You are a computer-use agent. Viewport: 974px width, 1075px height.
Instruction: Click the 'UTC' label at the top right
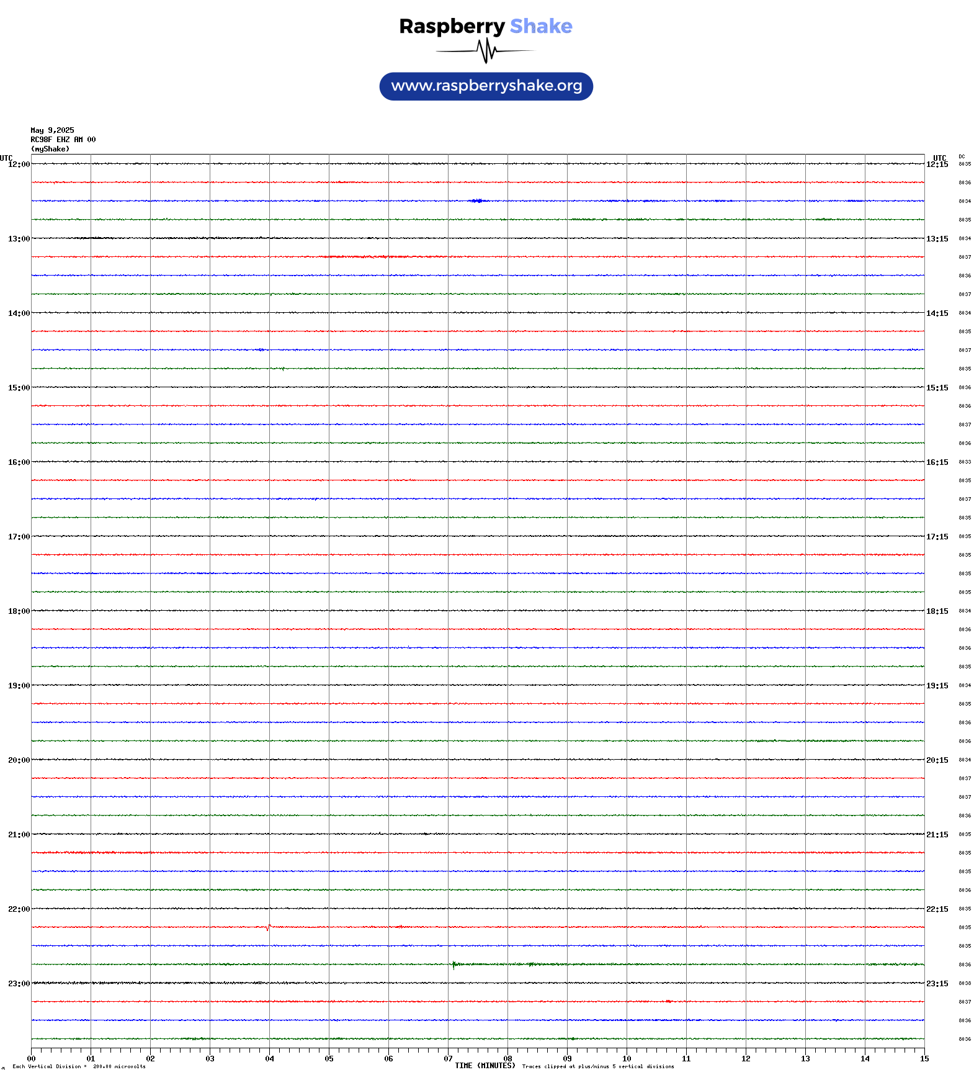(940, 158)
